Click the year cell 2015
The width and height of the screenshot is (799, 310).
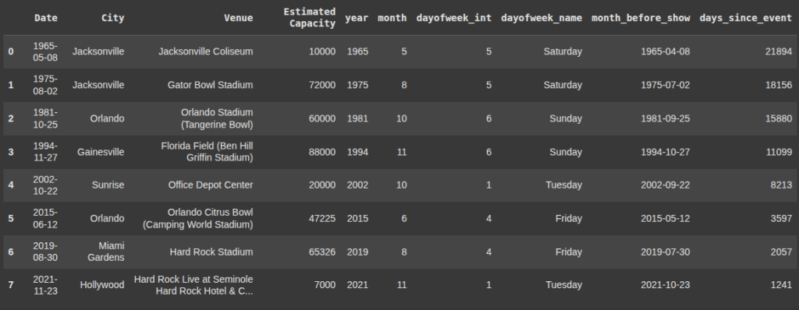[x=357, y=218]
